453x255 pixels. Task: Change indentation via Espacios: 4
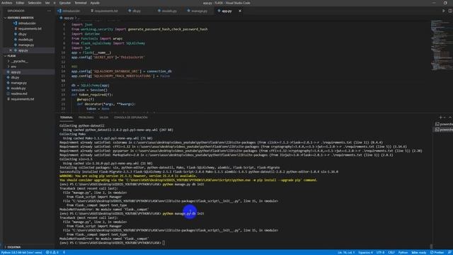[365, 252]
